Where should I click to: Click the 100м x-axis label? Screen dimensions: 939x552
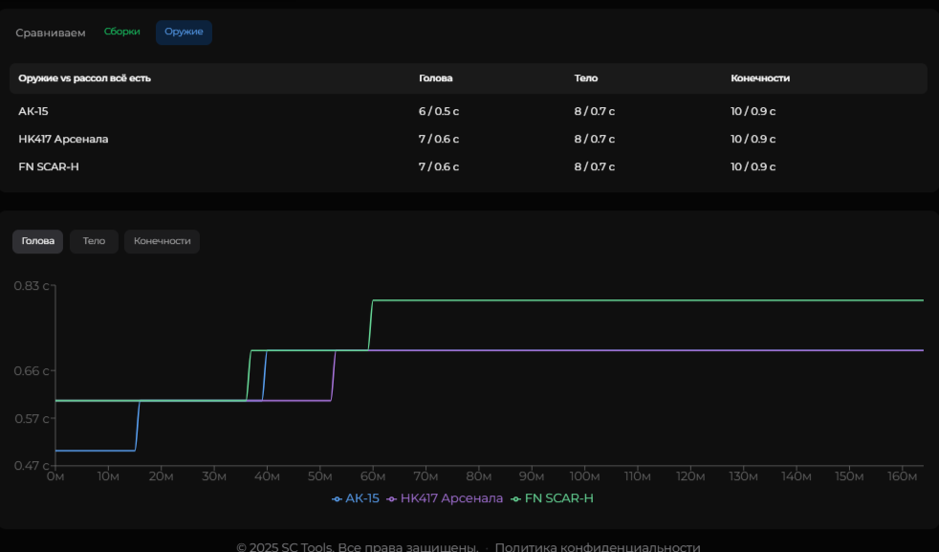point(584,477)
